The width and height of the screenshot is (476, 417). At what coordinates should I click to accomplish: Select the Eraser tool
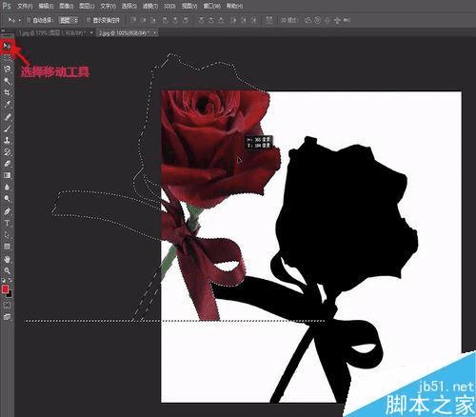tap(7, 164)
